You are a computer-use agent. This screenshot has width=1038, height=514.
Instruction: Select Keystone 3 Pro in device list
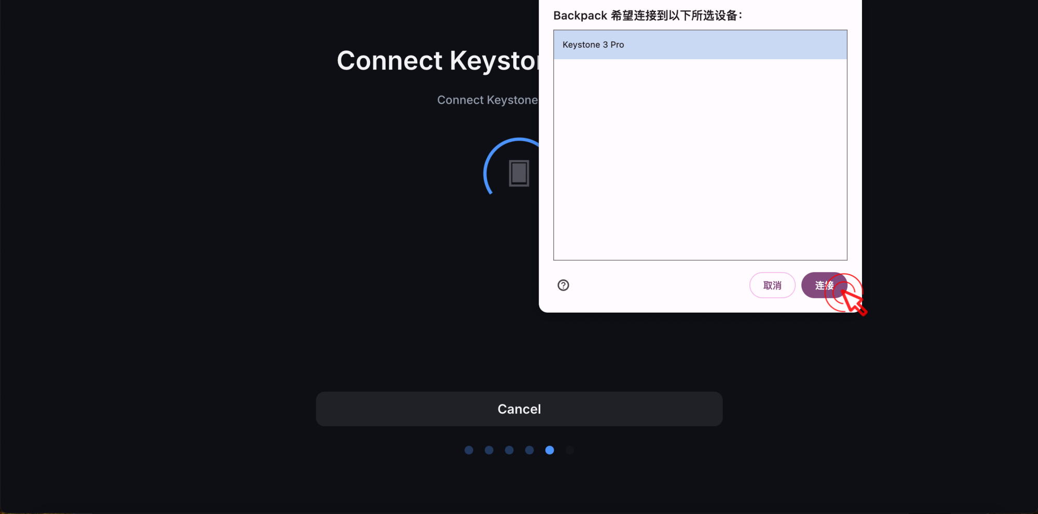tap(700, 45)
